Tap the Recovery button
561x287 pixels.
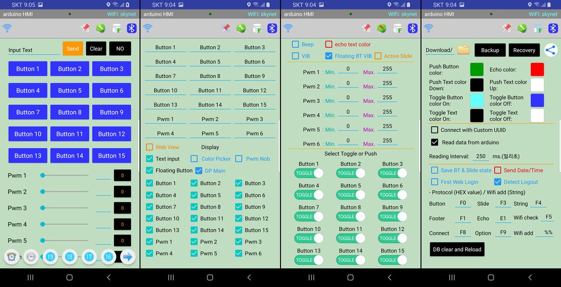(x=524, y=50)
